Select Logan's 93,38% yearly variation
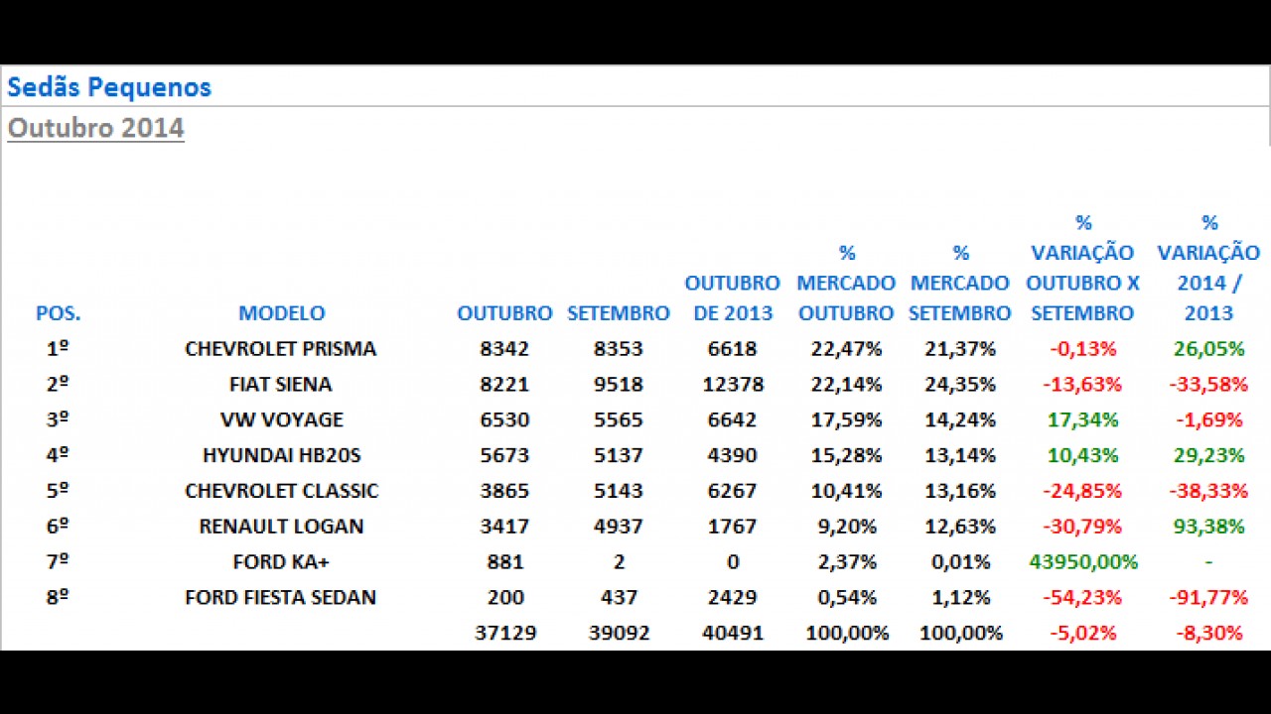 1208,527
